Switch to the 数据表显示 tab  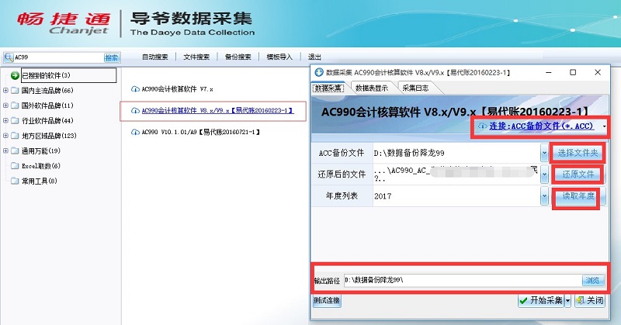[372, 88]
